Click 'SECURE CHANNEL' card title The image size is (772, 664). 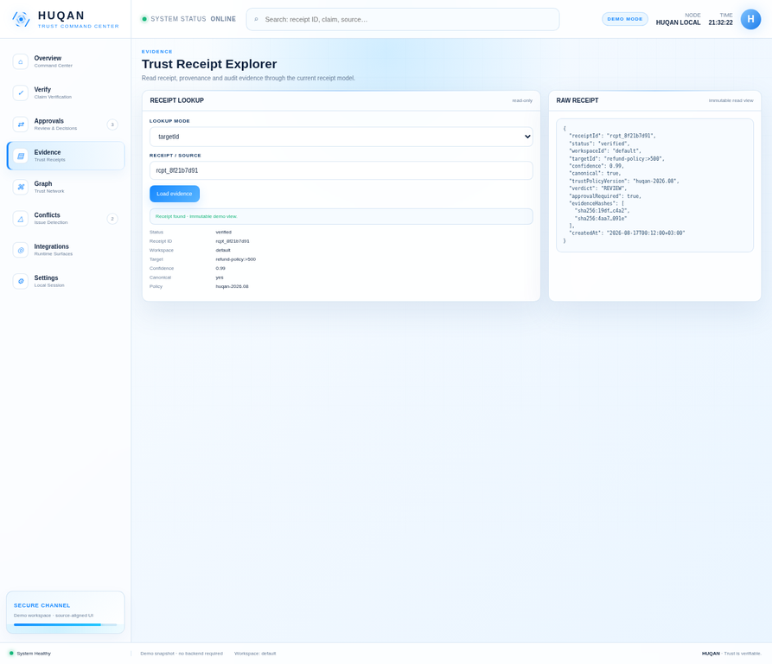pyautogui.click(x=41, y=605)
